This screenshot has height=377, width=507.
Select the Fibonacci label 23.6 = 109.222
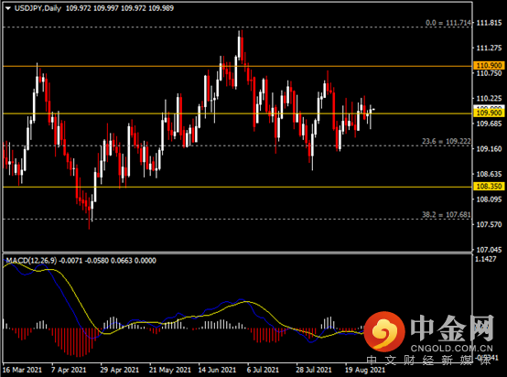tap(447, 141)
